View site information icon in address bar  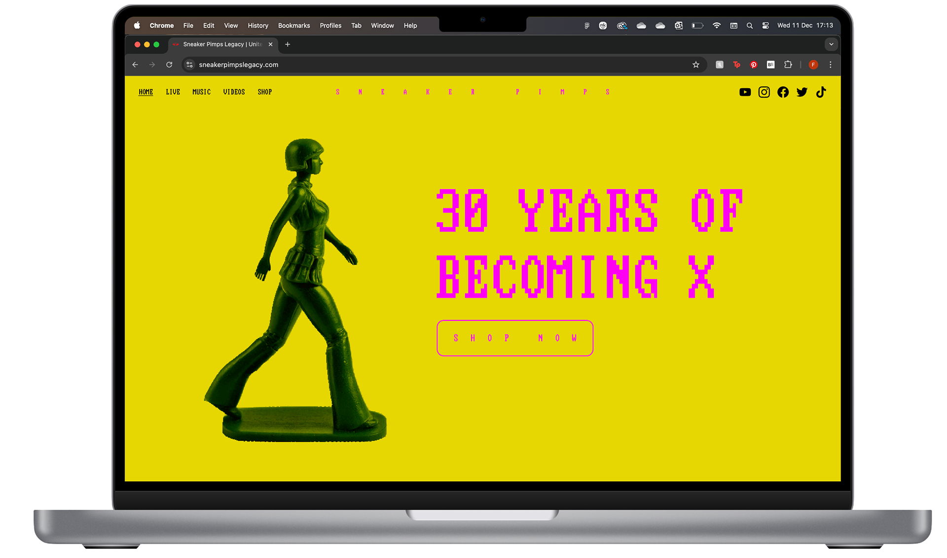coord(189,65)
